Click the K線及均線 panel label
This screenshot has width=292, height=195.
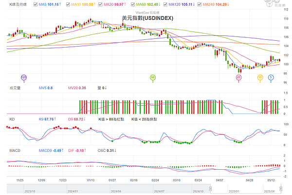point(18,4)
